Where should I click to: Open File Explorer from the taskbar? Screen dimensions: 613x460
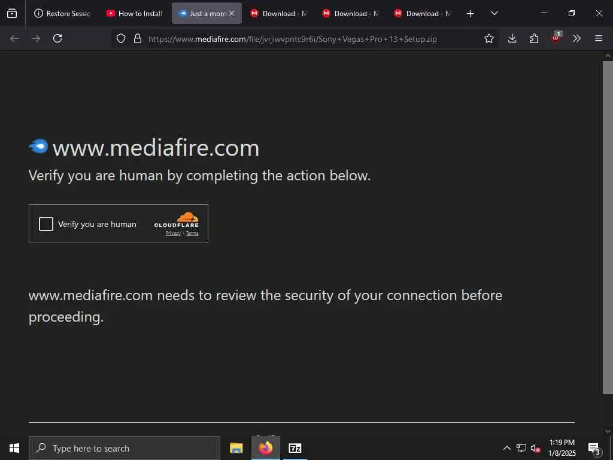(236, 448)
